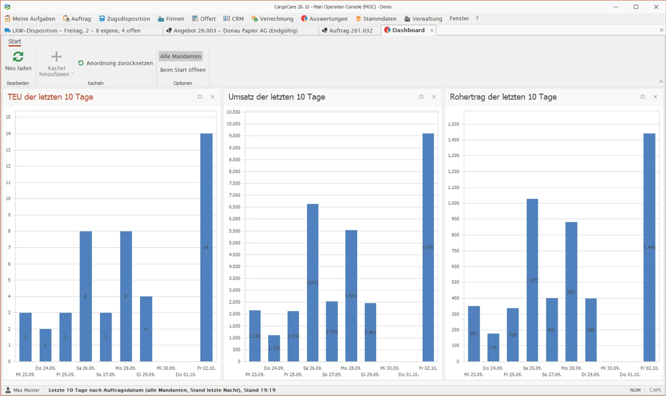Close all document tabs with far-right X
This screenshot has height=396, width=666.
click(661, 30)
